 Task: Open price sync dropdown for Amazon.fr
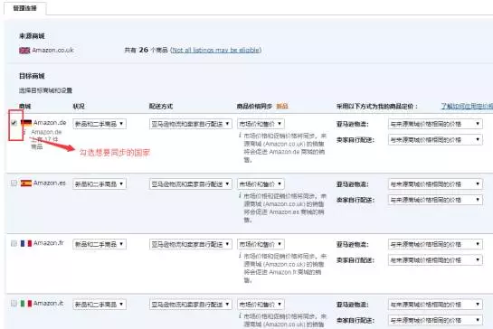pyautogui.click(x=261, y=244)
